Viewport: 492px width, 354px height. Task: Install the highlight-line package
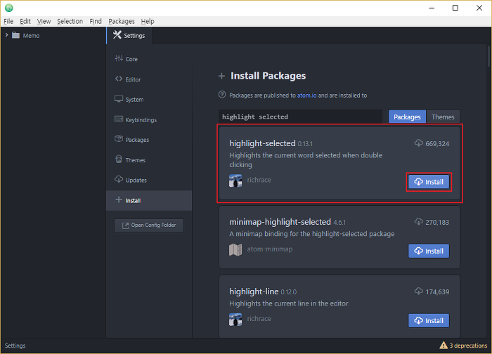[x=429, y=320]
